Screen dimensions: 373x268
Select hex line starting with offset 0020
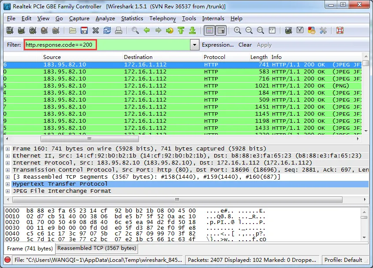click(x=135, y=222)
